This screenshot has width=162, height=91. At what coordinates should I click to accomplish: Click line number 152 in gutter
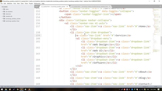tap(38, 11)
